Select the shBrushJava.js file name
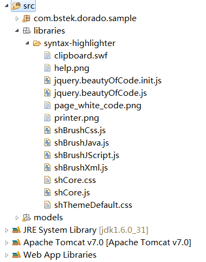The width and height of the screenshot is (206, 262). [x=81, y=143]
